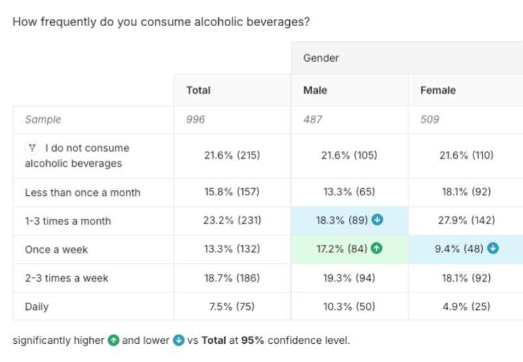Image resolution: width=523 pixels, height=362 pixels.
Task: Click the Total sample size 996
Action: (x=195, y=119)
